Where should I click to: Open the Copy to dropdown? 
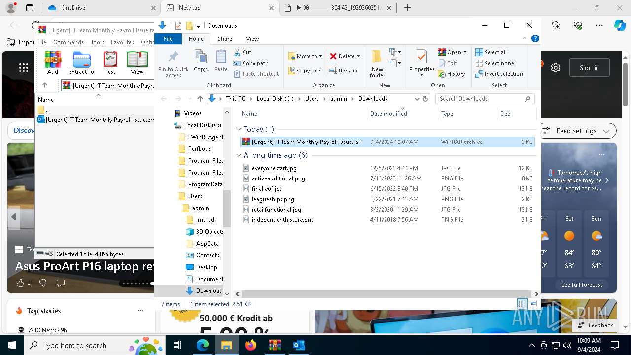point(305,71)
